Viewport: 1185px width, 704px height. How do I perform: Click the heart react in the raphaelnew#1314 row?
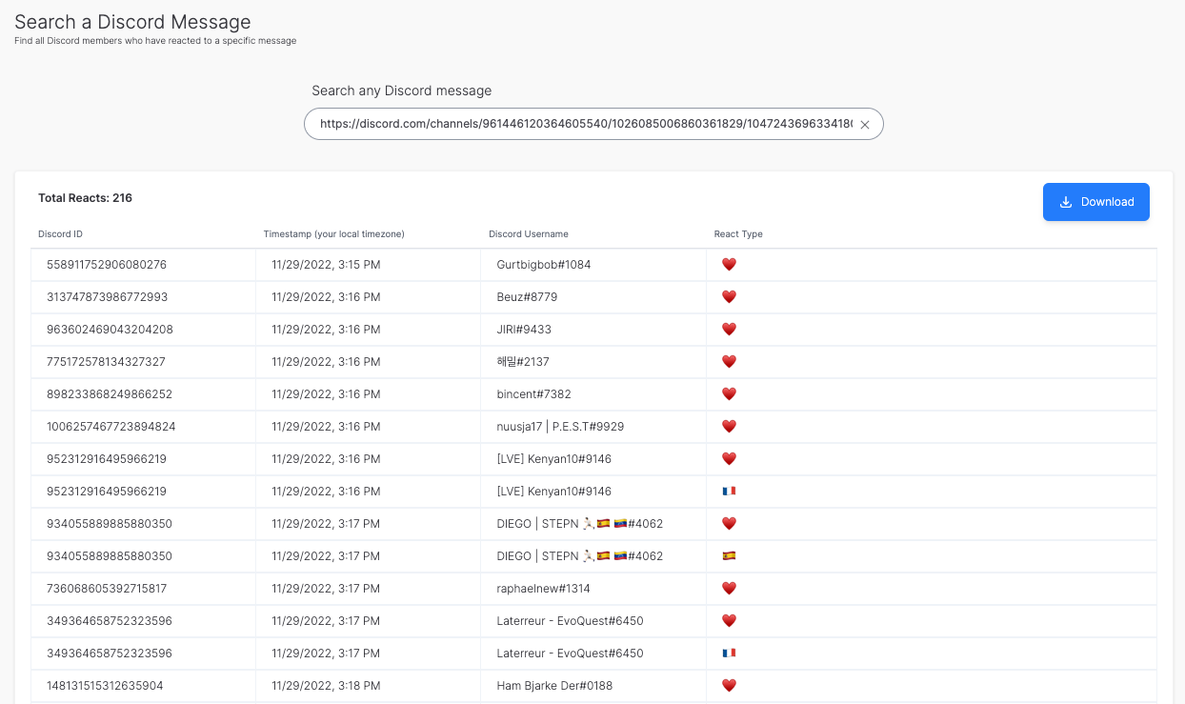[x=729, y=589]
